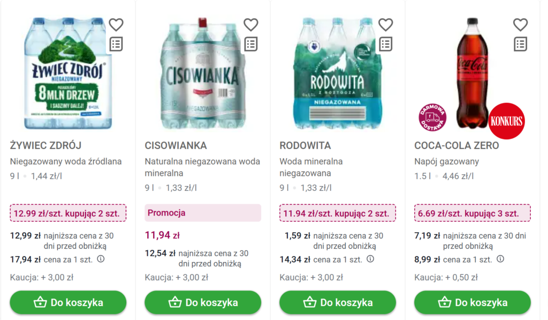Image resolution: width=548 pixels, height=320 pixels.
Task: Click info icon next to 14,34 zł price
Action: pyautogui.click(x=370, y=259)
